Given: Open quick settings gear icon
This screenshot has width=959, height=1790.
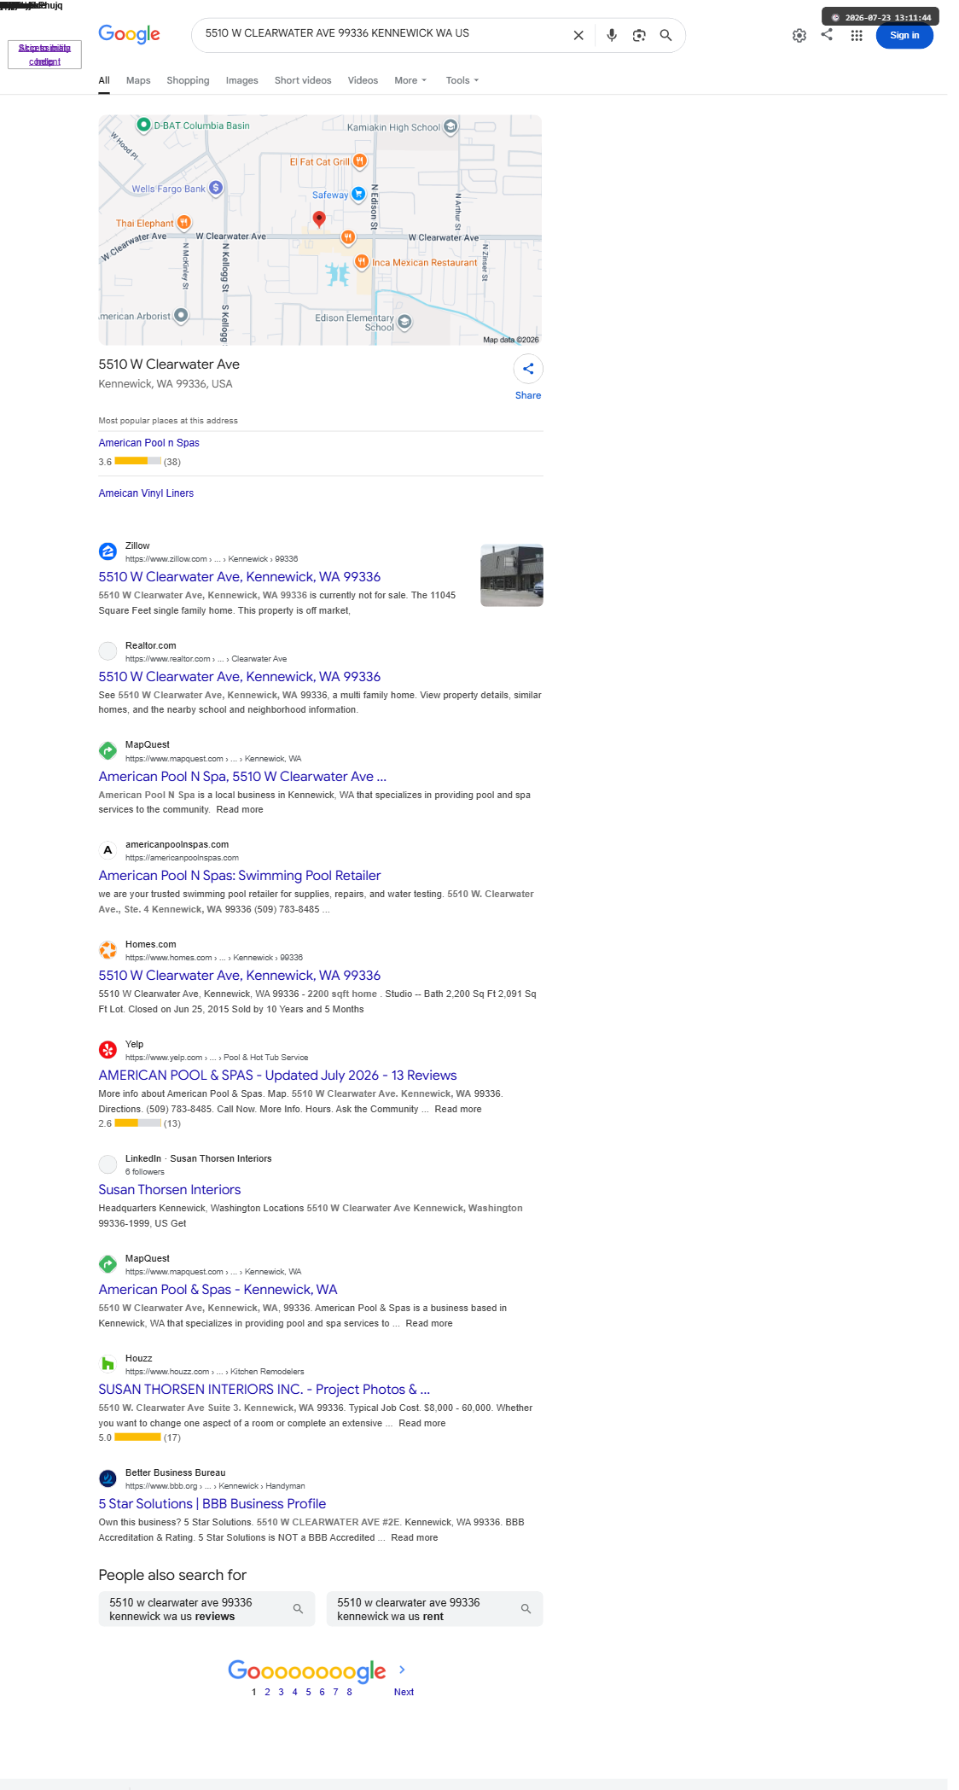Looking at the screenshot, I should point(799,36).
